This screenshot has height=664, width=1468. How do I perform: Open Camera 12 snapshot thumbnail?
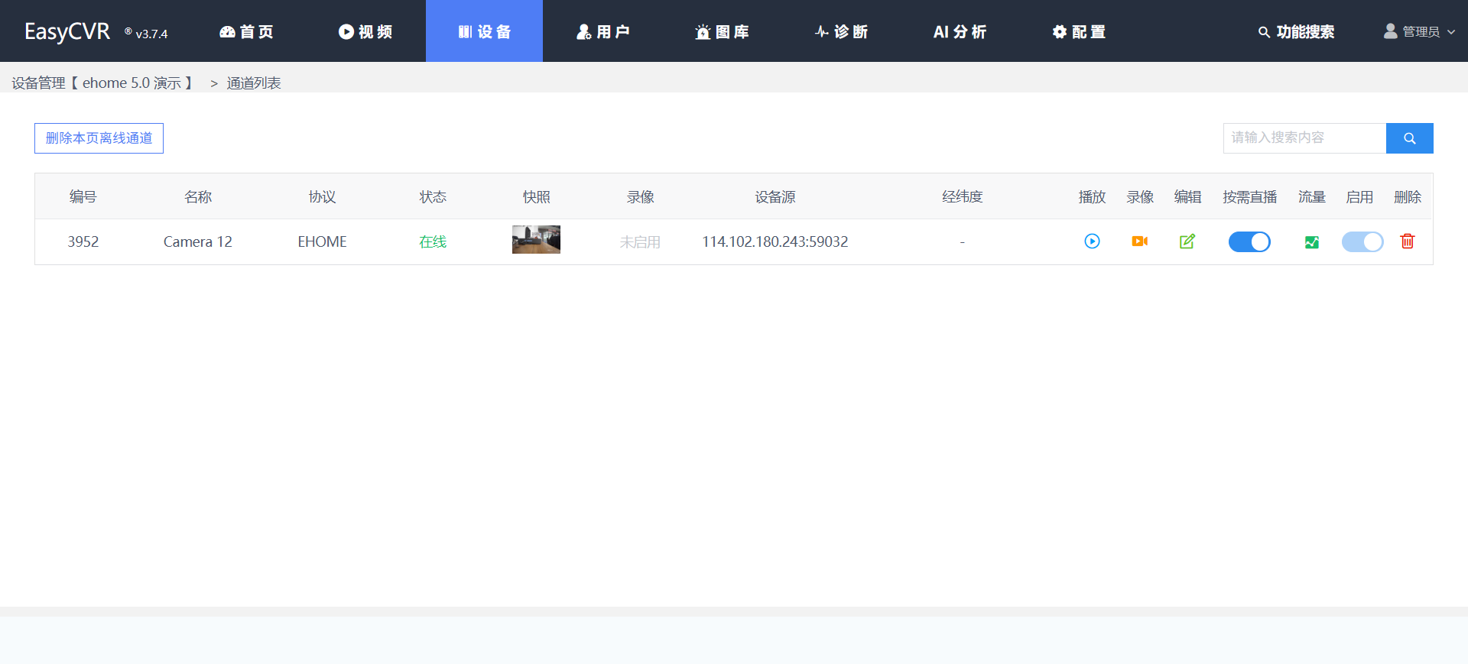pyautogui.click(x=536, y=240)
